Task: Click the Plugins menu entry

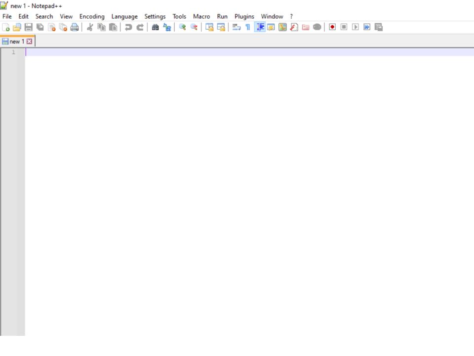Action: click(x=244, y=16)
